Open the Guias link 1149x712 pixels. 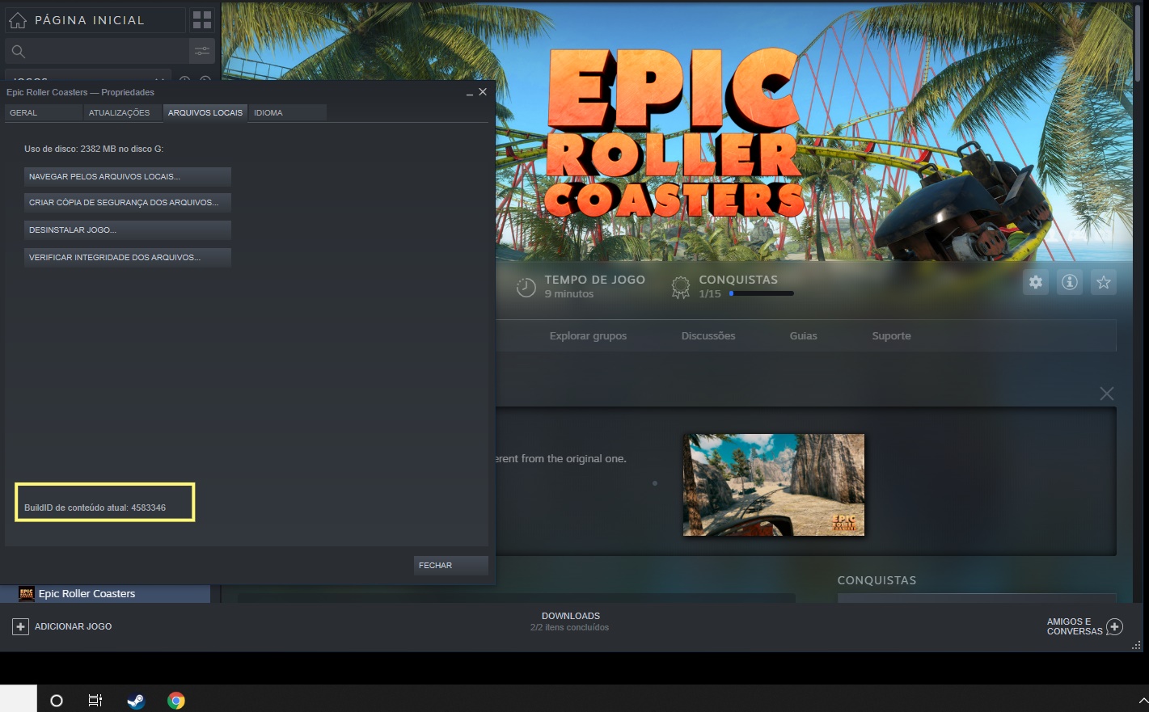[x=804, y=336]
